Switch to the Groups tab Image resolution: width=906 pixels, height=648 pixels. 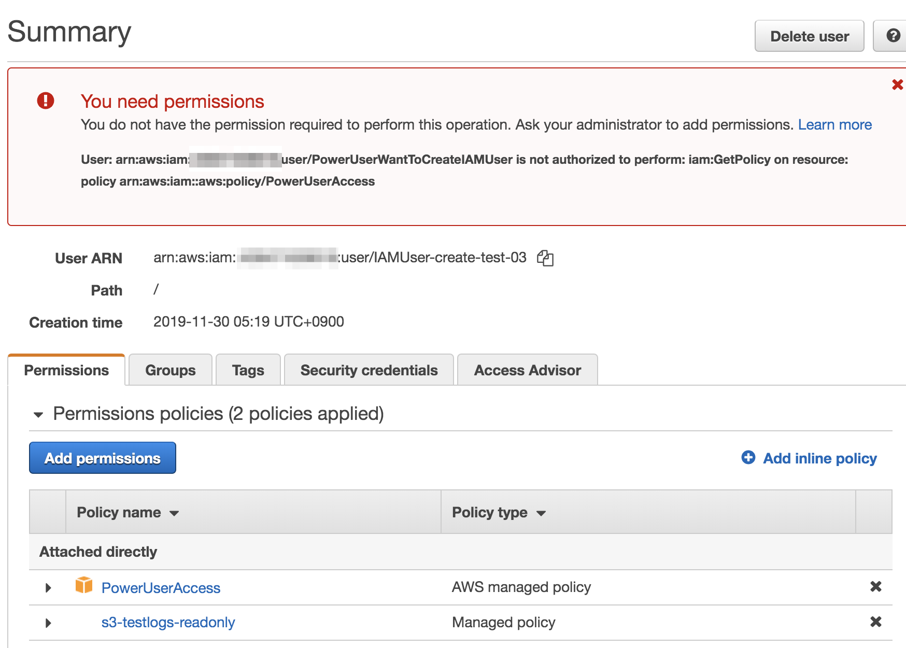click(171, 370)
